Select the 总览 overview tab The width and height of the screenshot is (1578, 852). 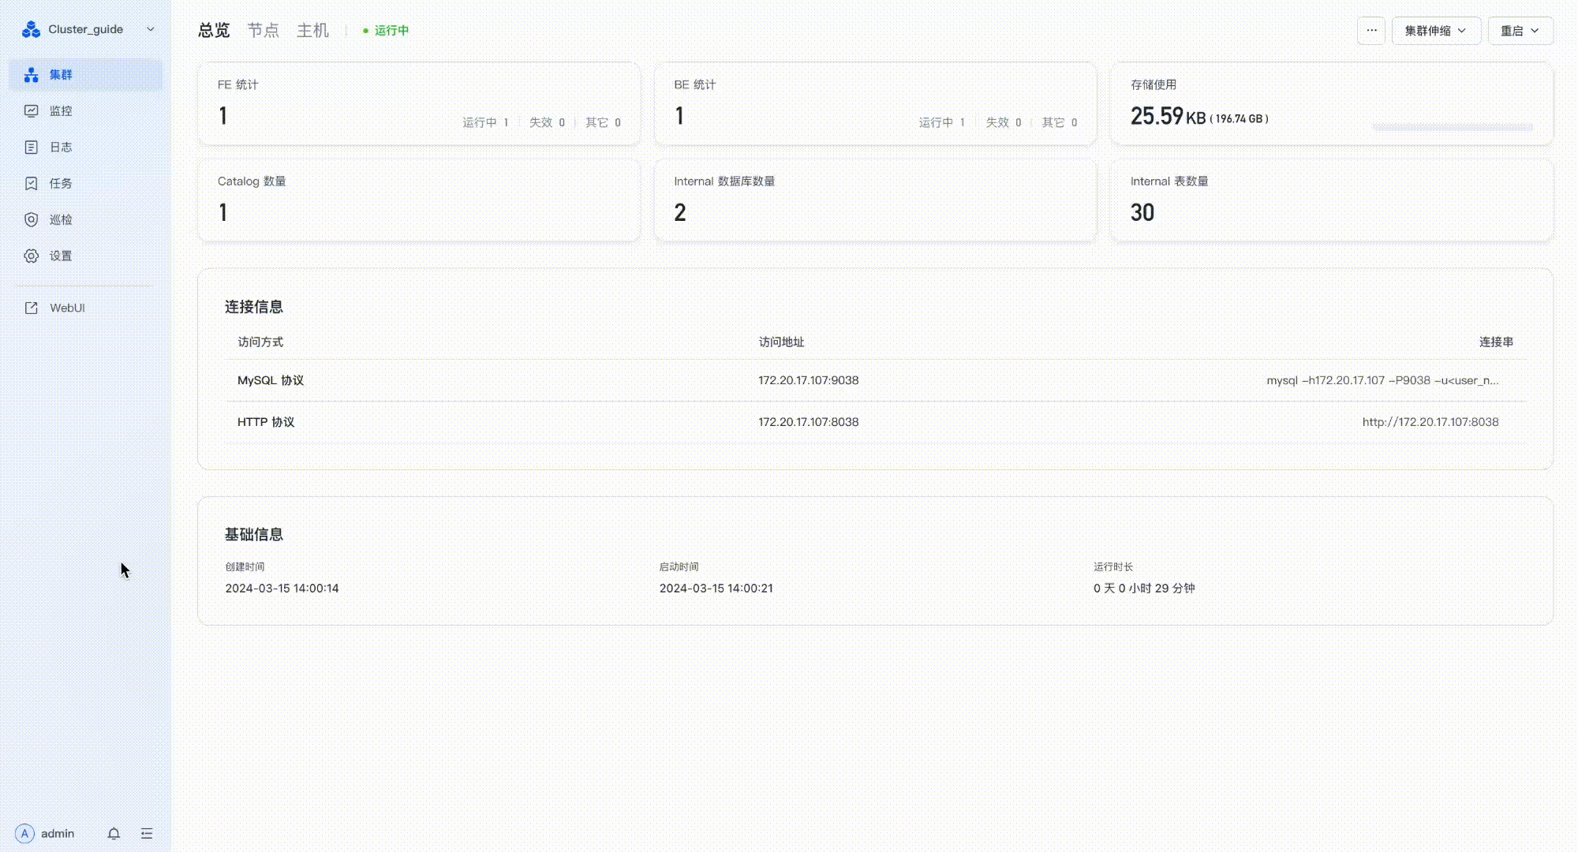click(214, 31)
